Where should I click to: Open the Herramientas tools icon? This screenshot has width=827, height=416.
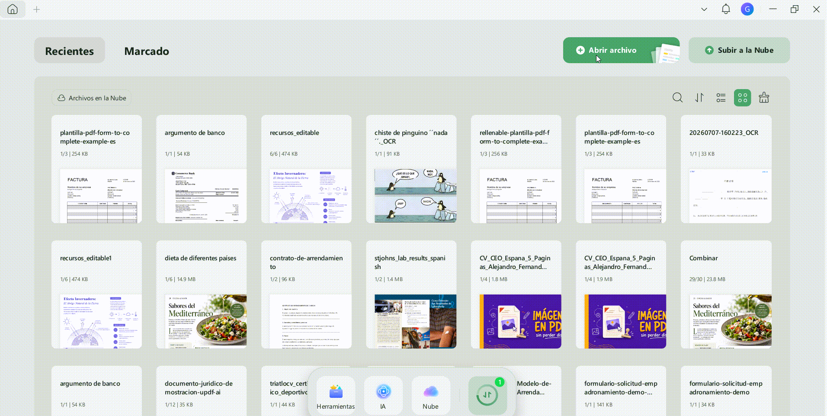point(336,396)
